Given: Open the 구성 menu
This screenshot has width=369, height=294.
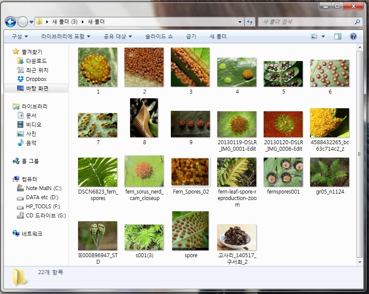Looking at the screenshot, I should [x=20, y=36].
